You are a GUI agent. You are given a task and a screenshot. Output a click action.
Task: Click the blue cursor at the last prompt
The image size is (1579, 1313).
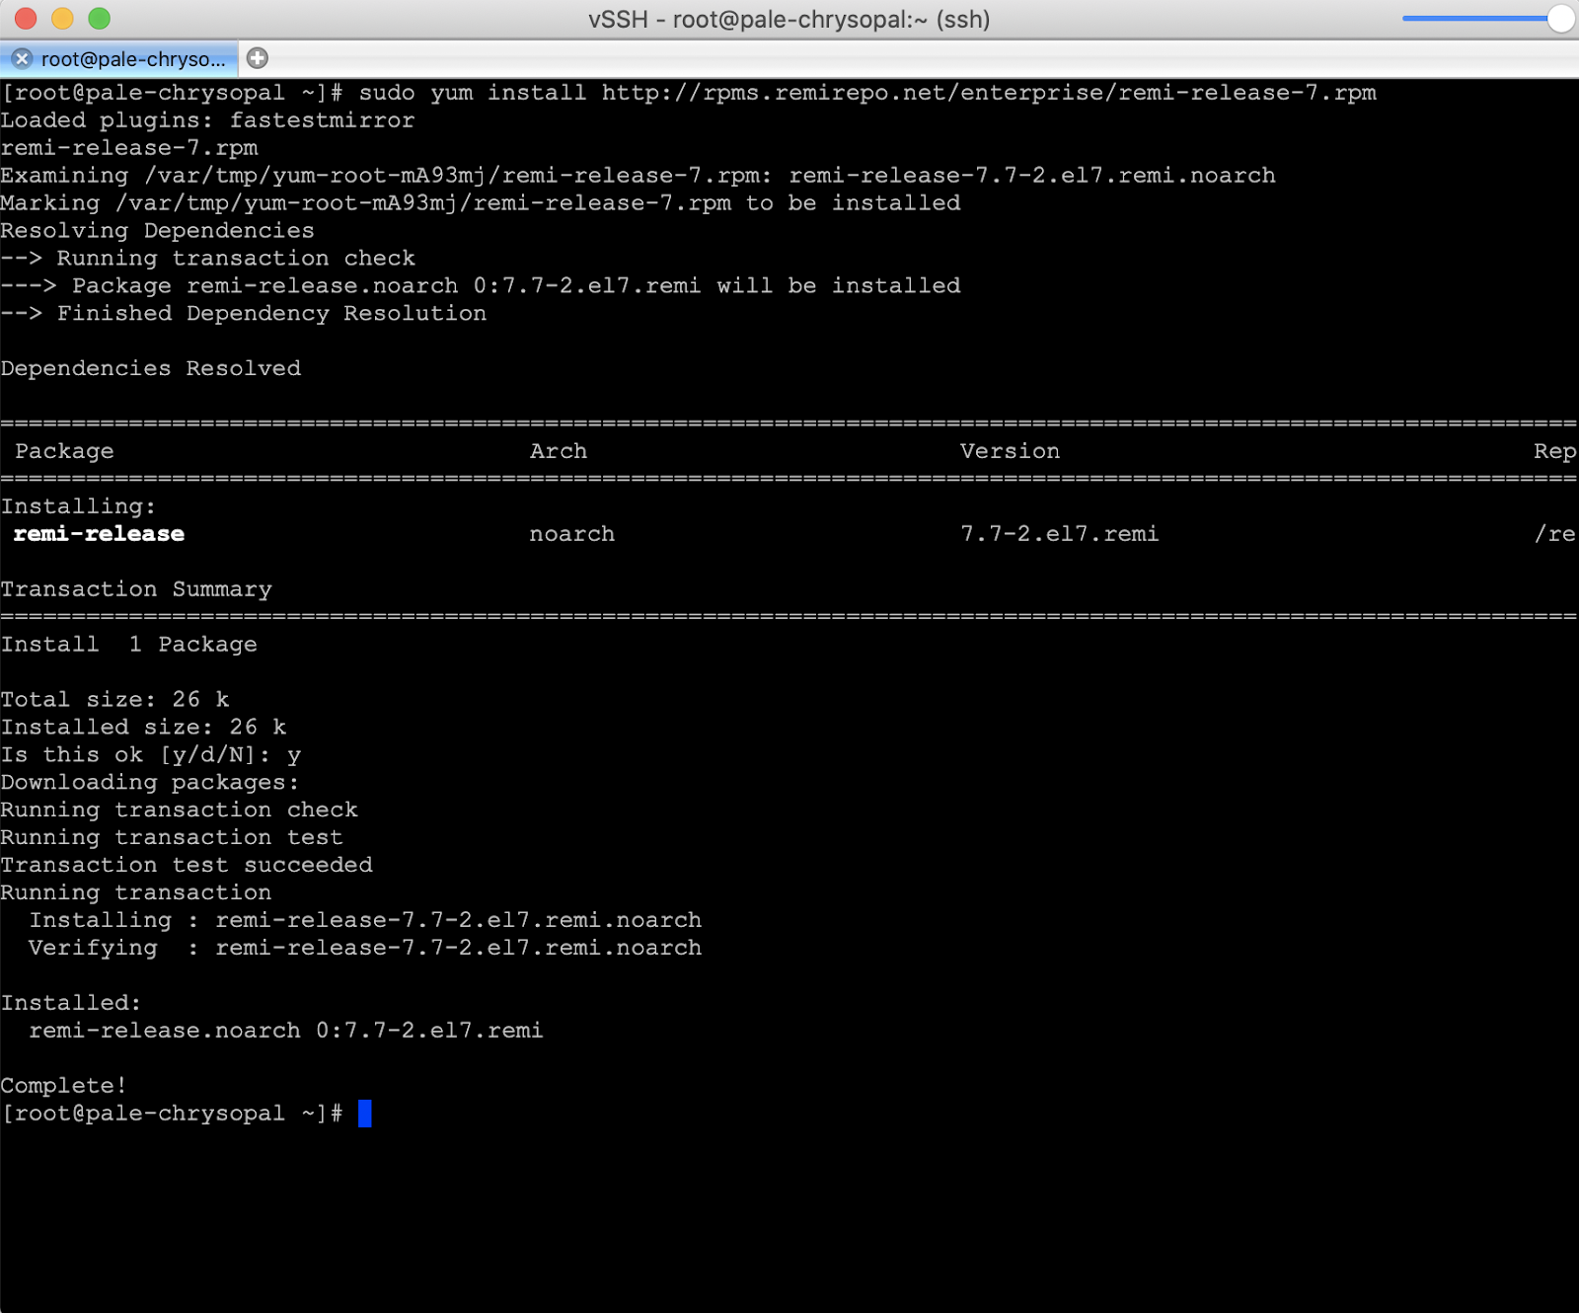pos(365,1115)
